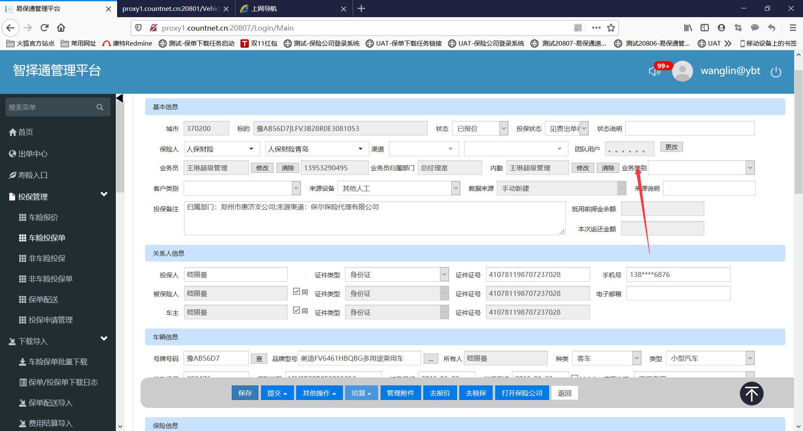Switch to the 上网导航 browser tab

click(x=293, y=9)
